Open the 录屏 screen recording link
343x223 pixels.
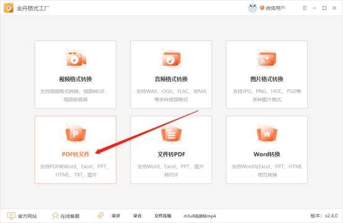(116, 216)
